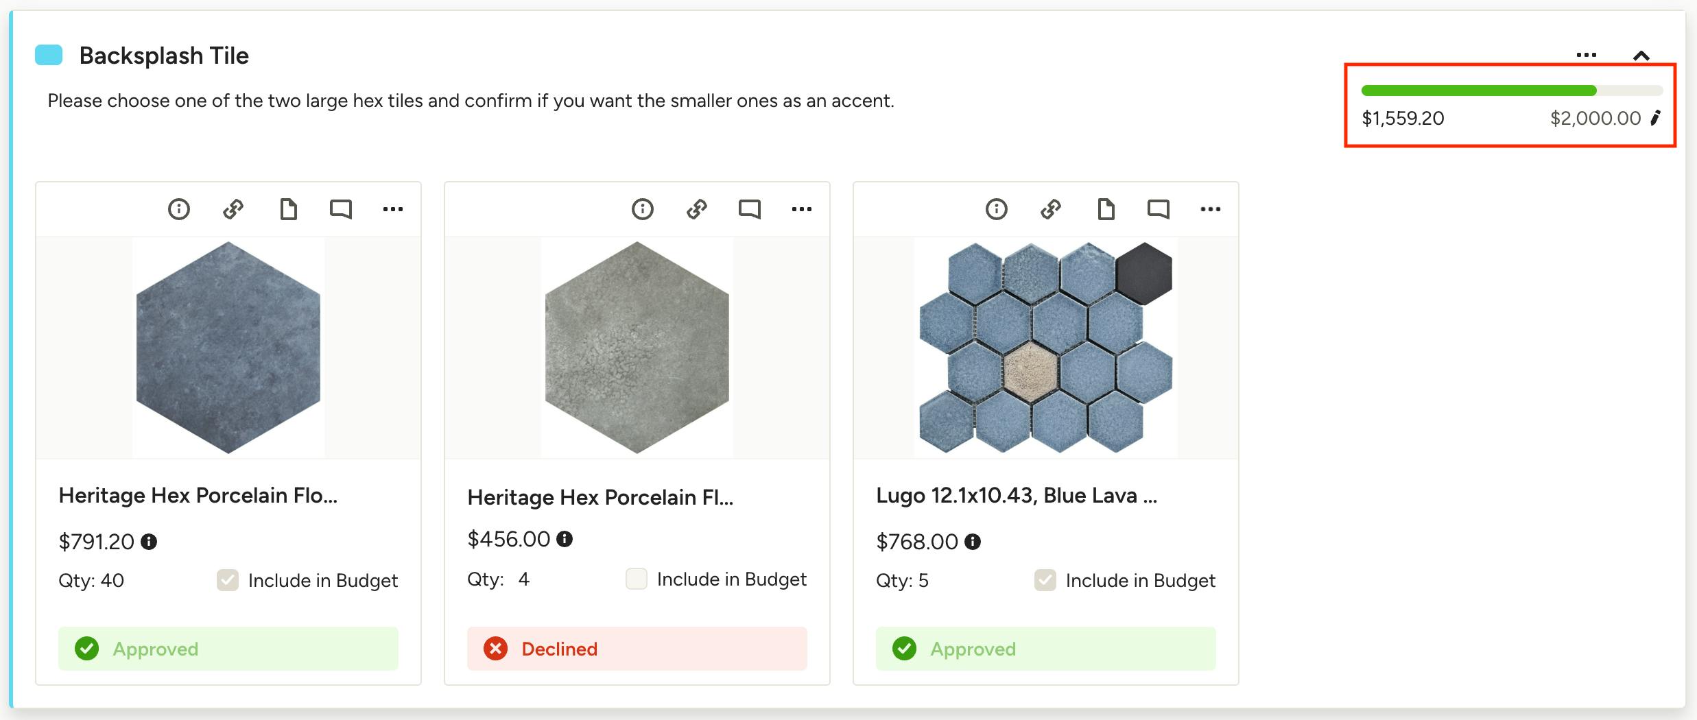Open more options for Backsplash Tile section

pyautogui.click(x=1587, y=55)
